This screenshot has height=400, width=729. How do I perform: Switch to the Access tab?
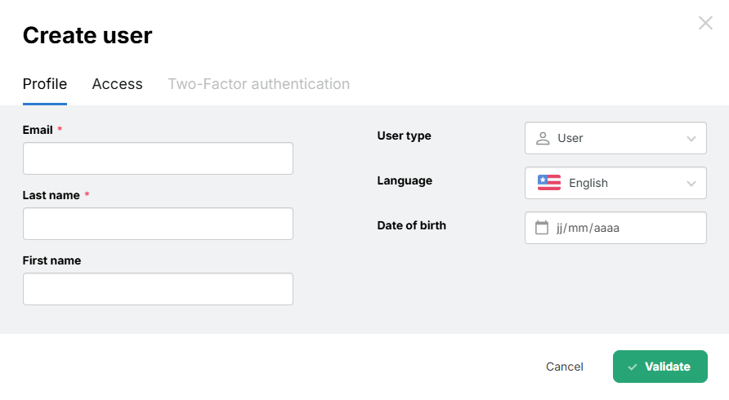point(117,84)
